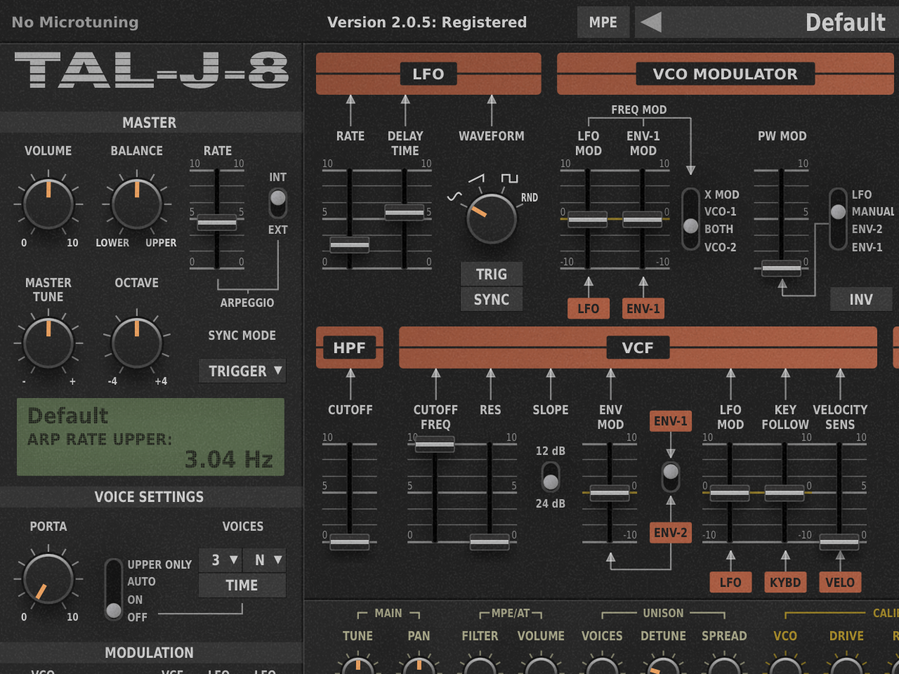Enable the LFO TRIG button
The width and height of the screenshot is (899, 674).
[491, 275]
